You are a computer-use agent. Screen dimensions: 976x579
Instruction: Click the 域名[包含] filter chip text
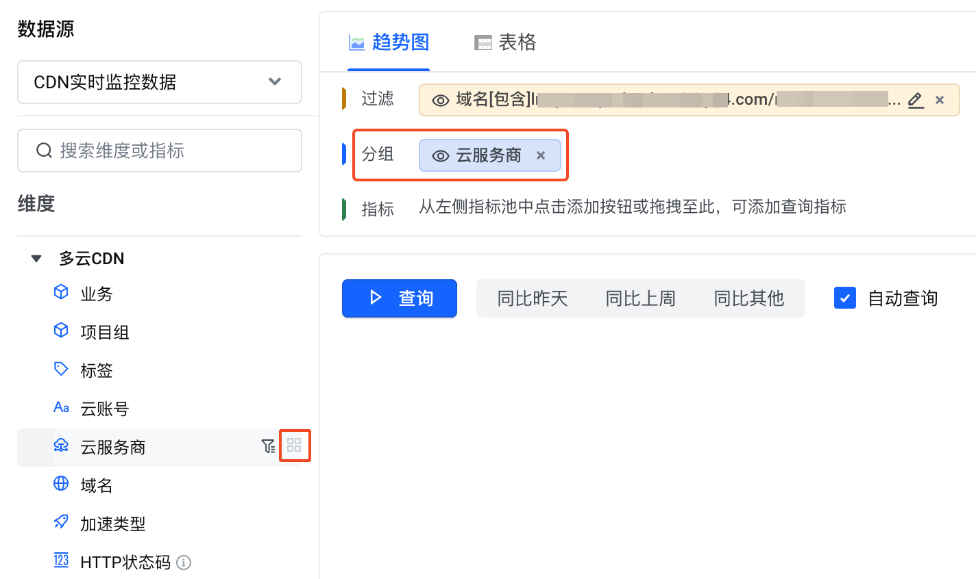678,100
